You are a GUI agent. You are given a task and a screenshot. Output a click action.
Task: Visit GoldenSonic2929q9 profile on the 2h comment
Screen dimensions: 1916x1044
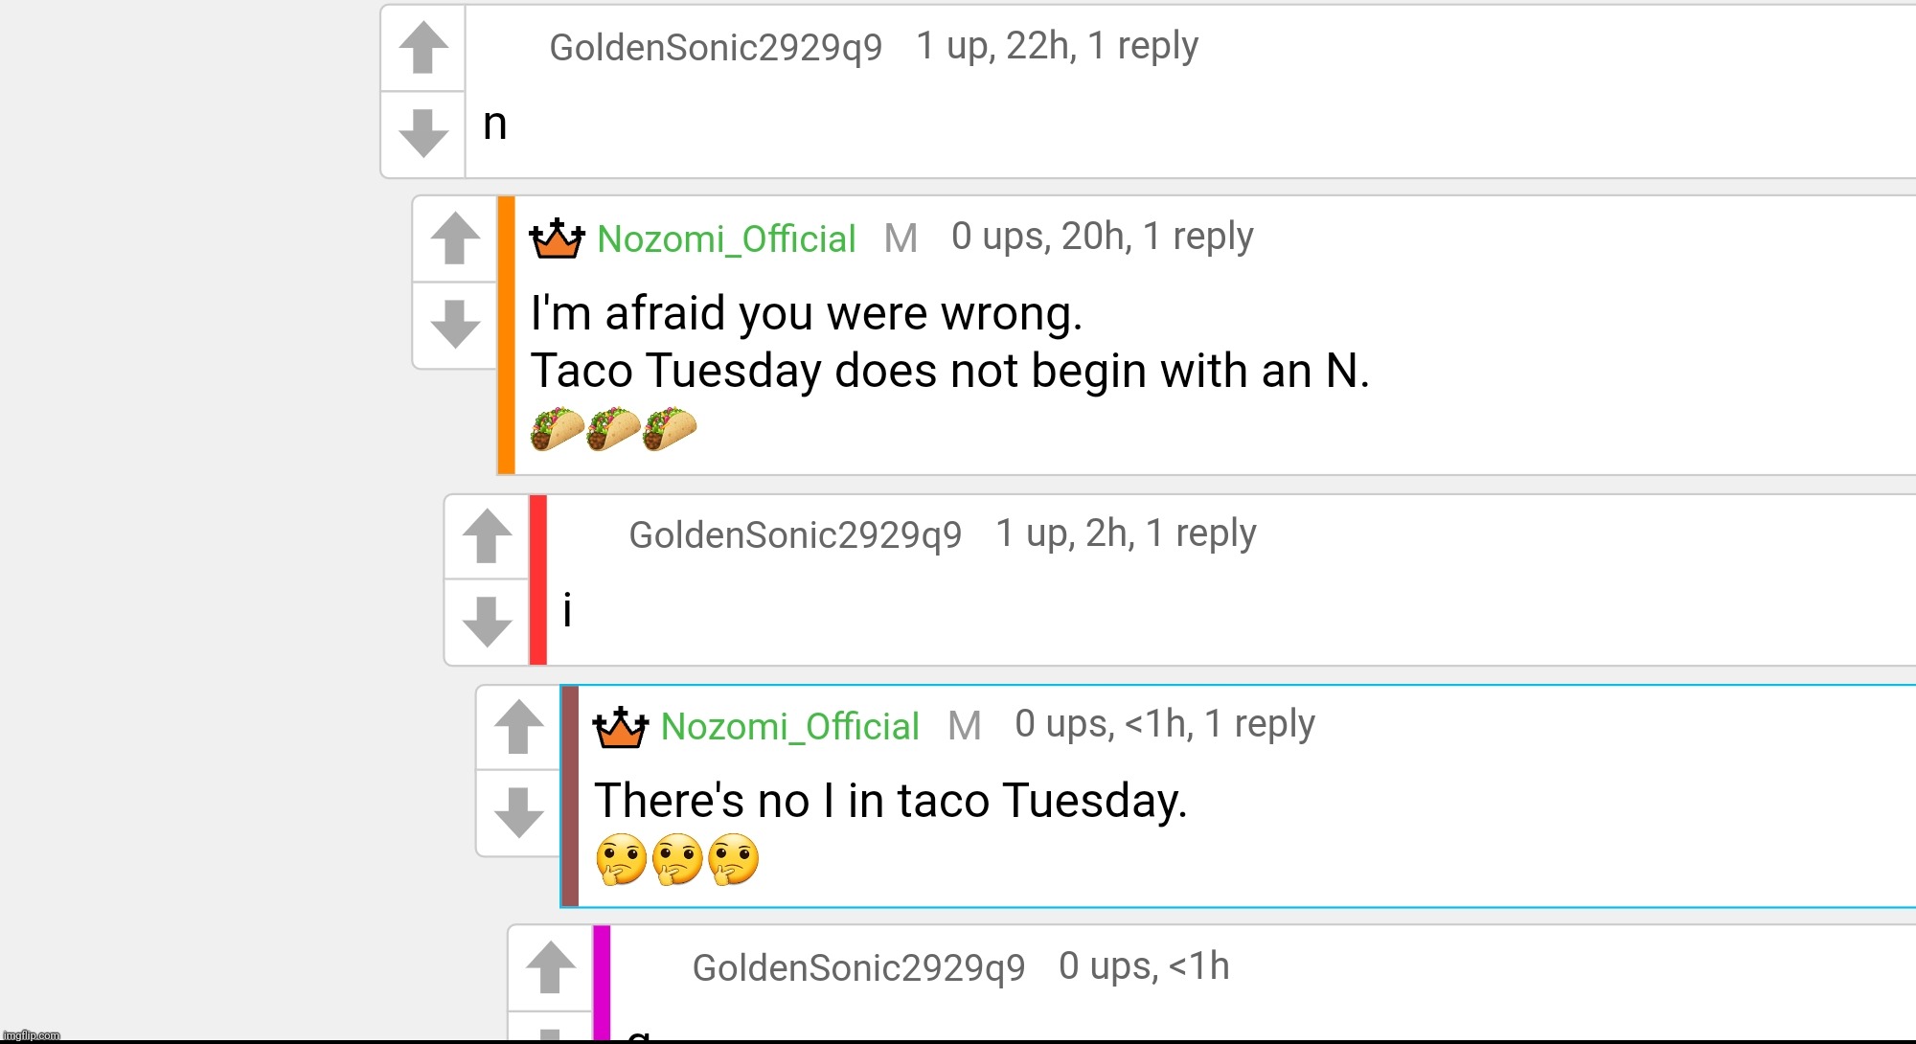[x=795, y=534]
